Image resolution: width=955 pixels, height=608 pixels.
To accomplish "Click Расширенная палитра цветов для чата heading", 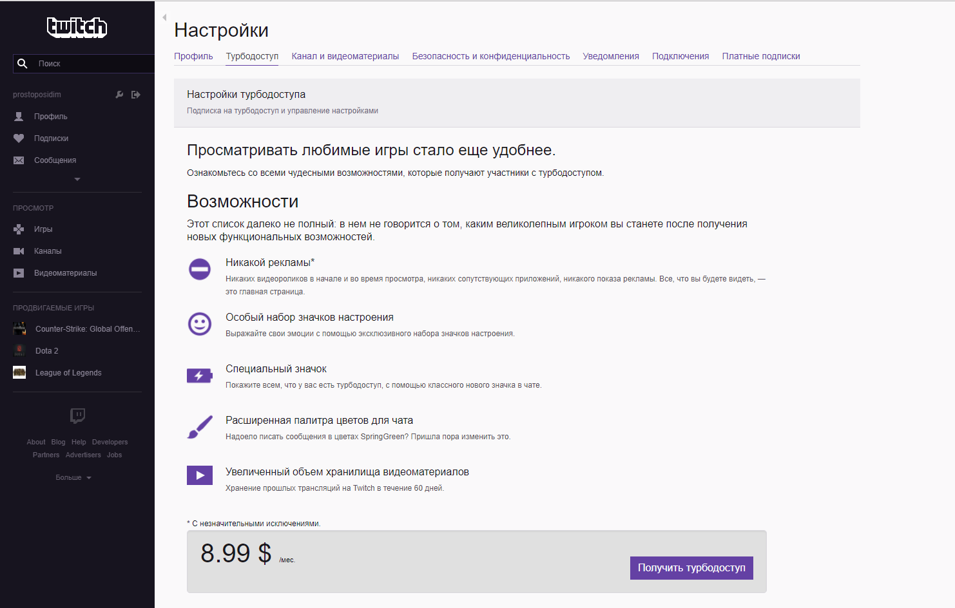I will coord(319,421).
